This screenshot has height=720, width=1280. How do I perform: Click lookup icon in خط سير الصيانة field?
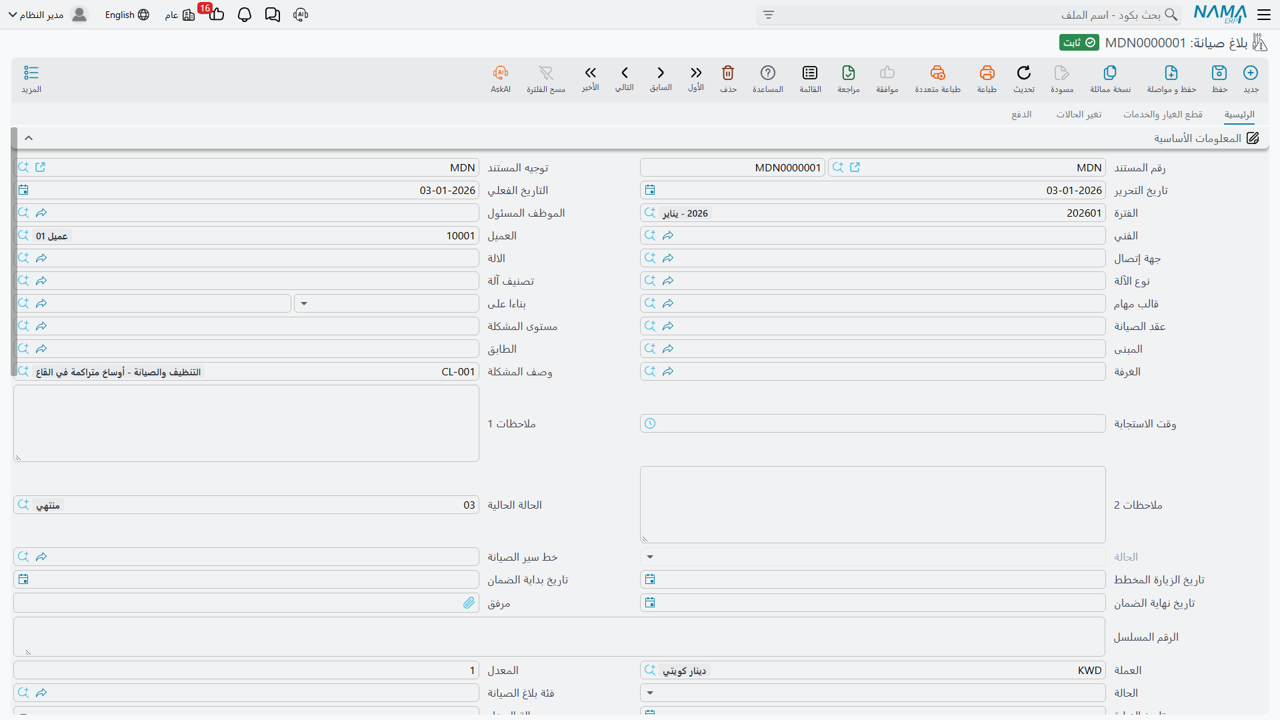click(x=23, y=557)
